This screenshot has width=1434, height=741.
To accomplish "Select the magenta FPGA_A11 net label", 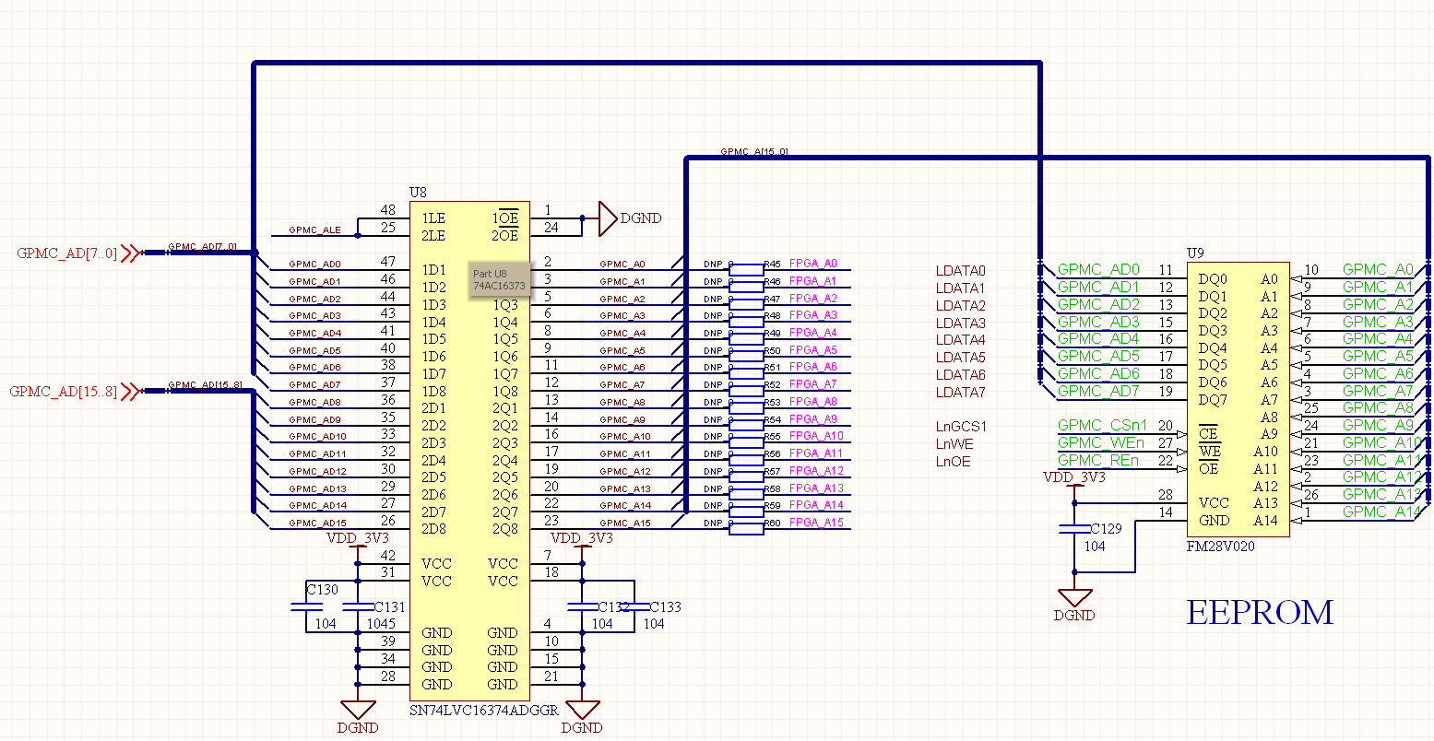I will 817,453.
